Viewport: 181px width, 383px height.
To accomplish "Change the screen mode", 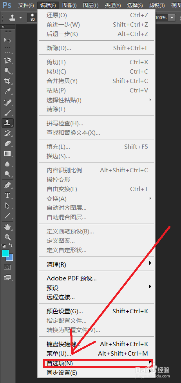I will [7, 278].
